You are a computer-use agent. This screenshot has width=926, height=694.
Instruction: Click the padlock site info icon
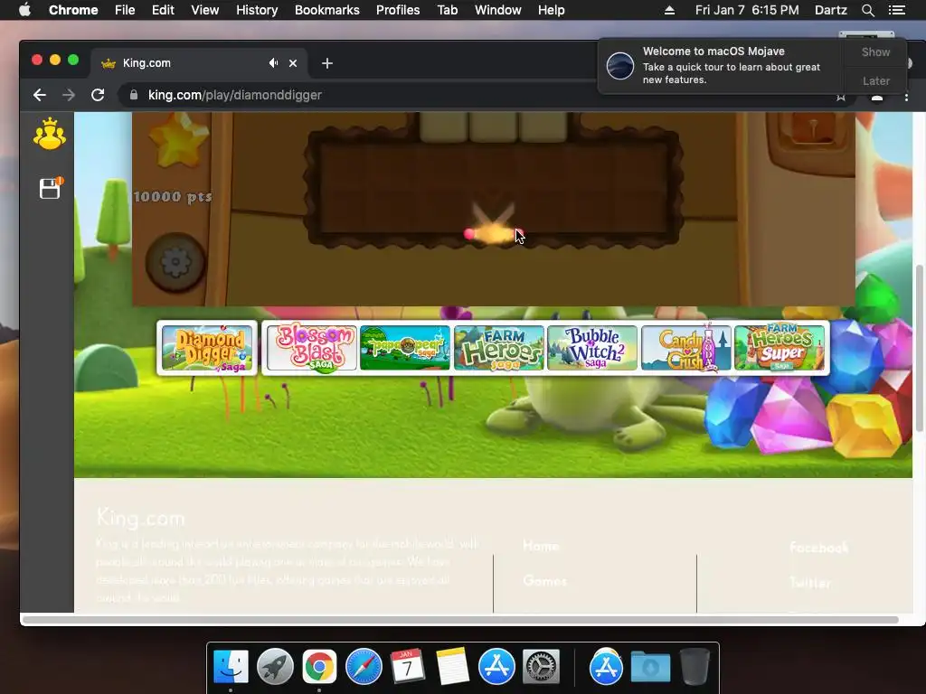click(134, 95)
